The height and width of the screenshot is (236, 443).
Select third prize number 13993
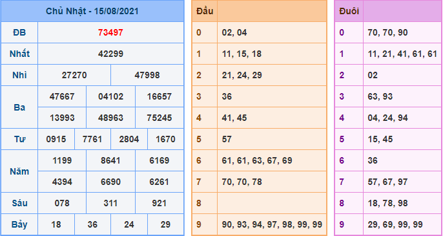(62, 118)
